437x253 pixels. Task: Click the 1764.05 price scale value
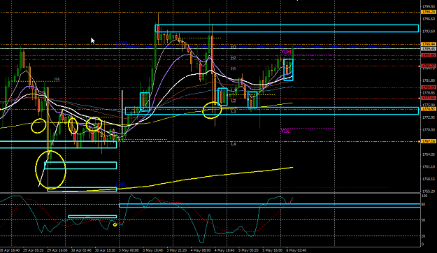pos(429,154)
